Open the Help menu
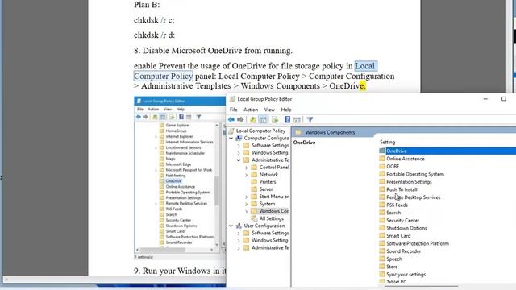Screen dimensions: 516x290 click(286, 110)
